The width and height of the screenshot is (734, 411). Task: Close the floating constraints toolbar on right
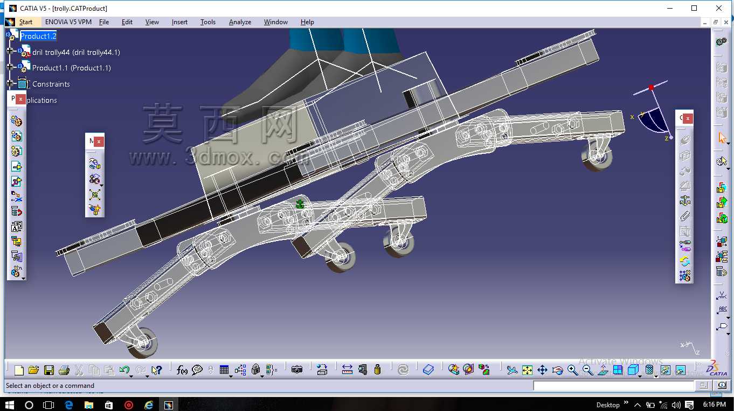(688, 118)
